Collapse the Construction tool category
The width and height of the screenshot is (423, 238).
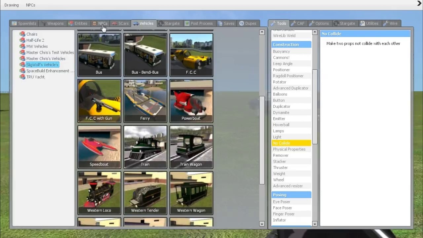click(291, 45)
